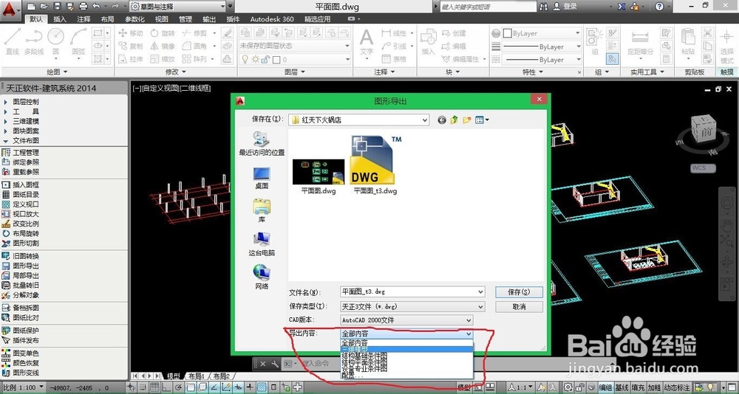Screen dimensions: 739x394
Task: Click the Open file icon in quick access toolbar
Action: (x=44, y=7)
